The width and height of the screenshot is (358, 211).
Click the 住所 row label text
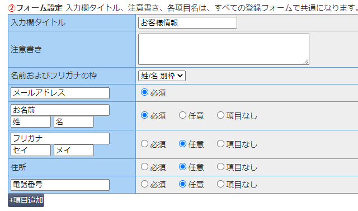(18, 167)
